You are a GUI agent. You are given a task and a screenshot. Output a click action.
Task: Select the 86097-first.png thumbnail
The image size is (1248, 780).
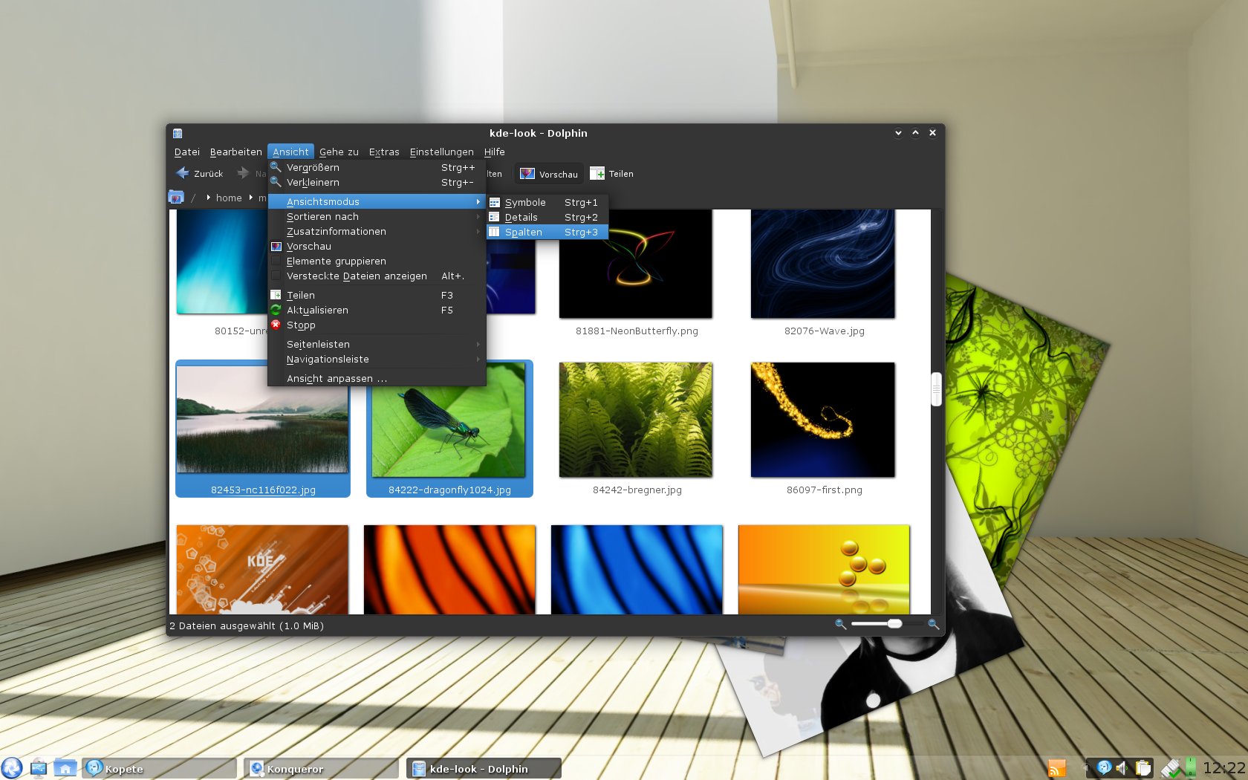click(x=823, y=420)
